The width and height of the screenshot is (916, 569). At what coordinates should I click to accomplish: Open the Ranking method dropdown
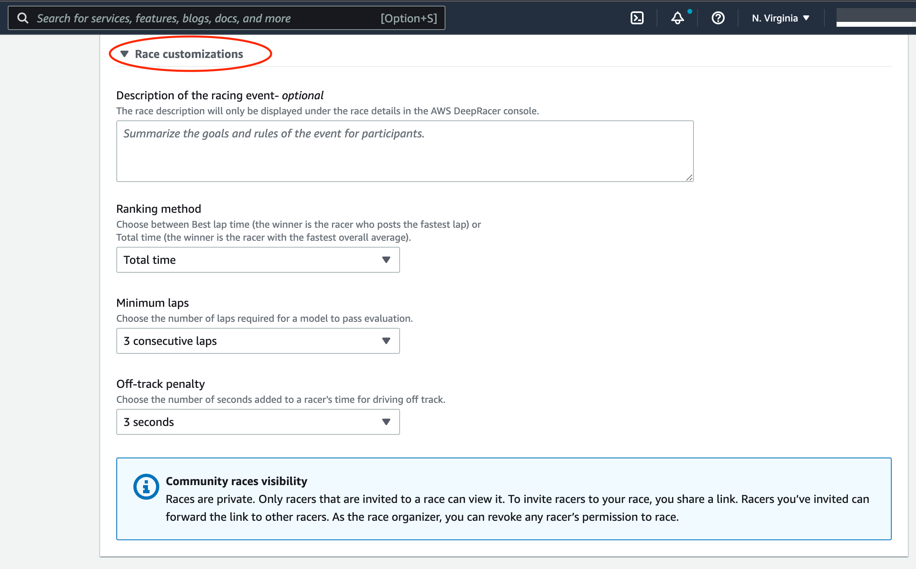pos(258,260)
